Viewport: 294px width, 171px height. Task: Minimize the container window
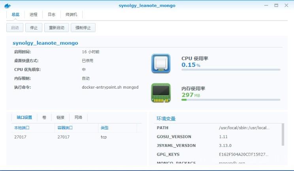click(266, 6)
